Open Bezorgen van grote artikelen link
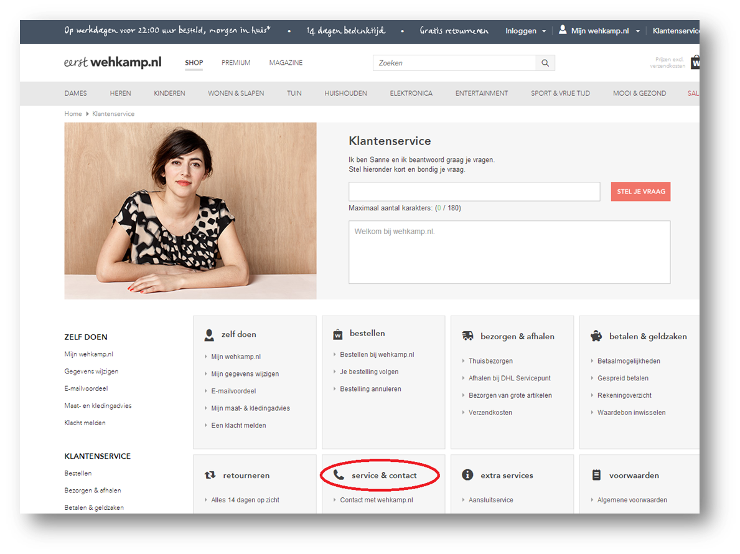Screen dimensions: 740x554 click(x=510, y=395)
